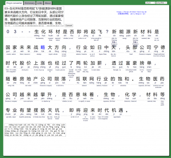Click the Convert button
Image resolution: width=171 pixels, height=158 pixels.
coord(69,26)
